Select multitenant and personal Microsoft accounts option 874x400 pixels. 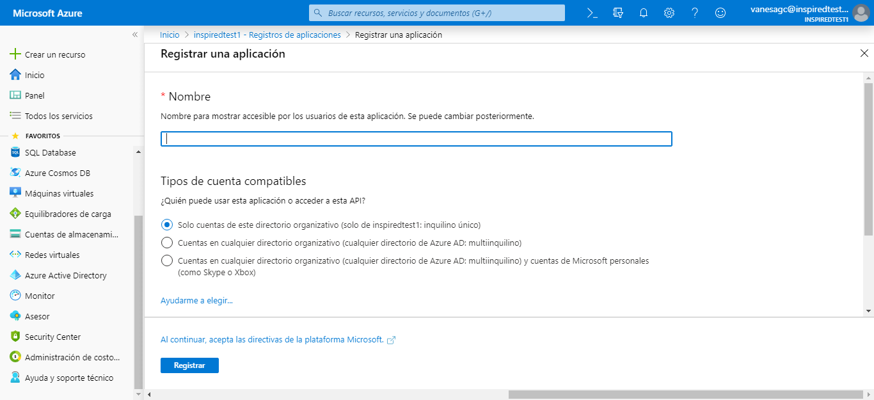pos(167,260)
